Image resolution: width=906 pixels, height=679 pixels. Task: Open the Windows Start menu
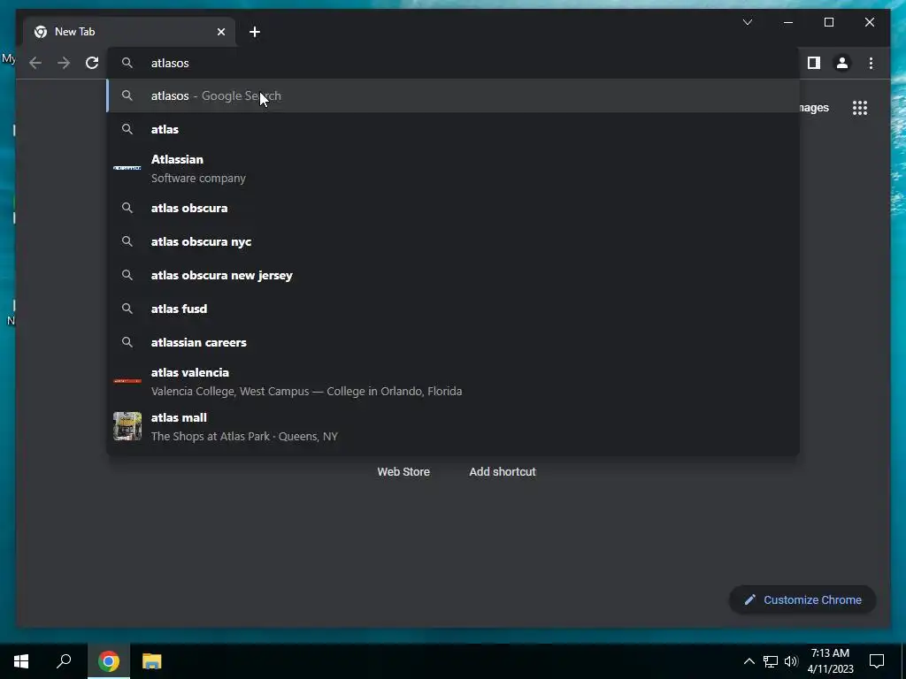click(x=21, y=661)
